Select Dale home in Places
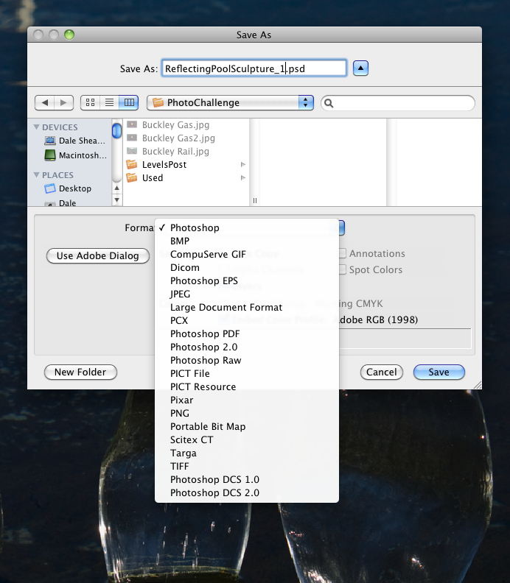The height and width of the screenshot is (583, 510). click(x=60, y=203)
